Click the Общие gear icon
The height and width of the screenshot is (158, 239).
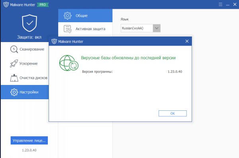pos(68,15)
